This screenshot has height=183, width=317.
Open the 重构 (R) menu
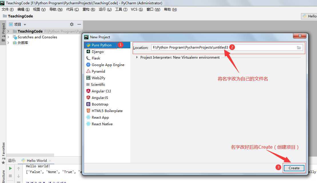[89, 9]
